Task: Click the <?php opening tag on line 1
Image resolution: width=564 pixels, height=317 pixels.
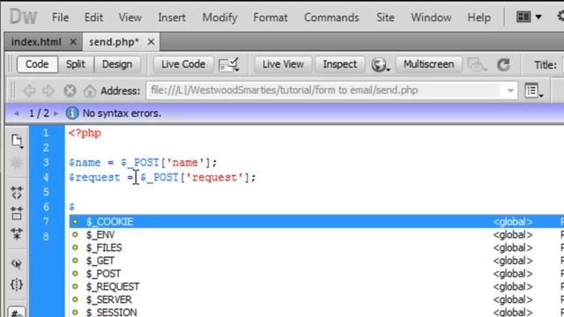Action: (x=85, y=133)
